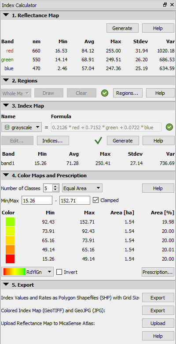Image resolution: width=176 pixels, height=344 pixels.
Task: Select the red color swatch
Action: 10,259
